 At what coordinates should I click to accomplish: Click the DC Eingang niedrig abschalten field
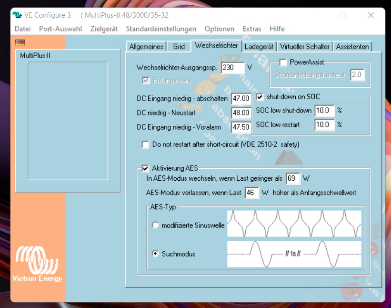(x=241, y=99)
